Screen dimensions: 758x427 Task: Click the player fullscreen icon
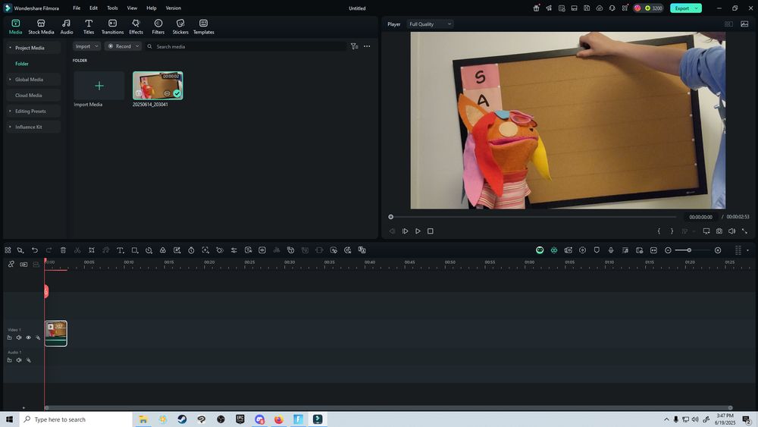(744, 231)
